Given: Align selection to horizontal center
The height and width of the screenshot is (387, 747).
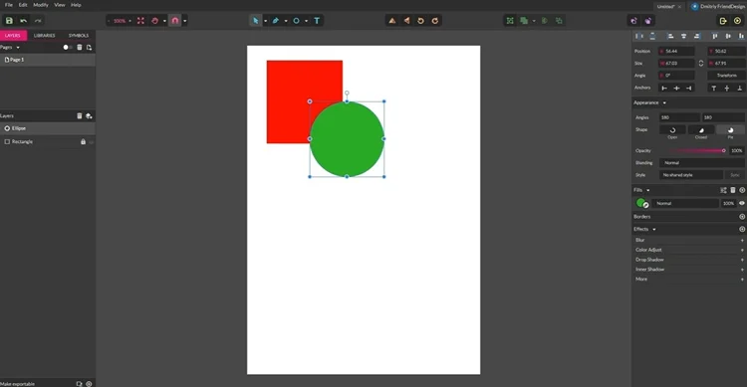Looking at the screenshot, I should pyautogui.click(x=683, y=36).
